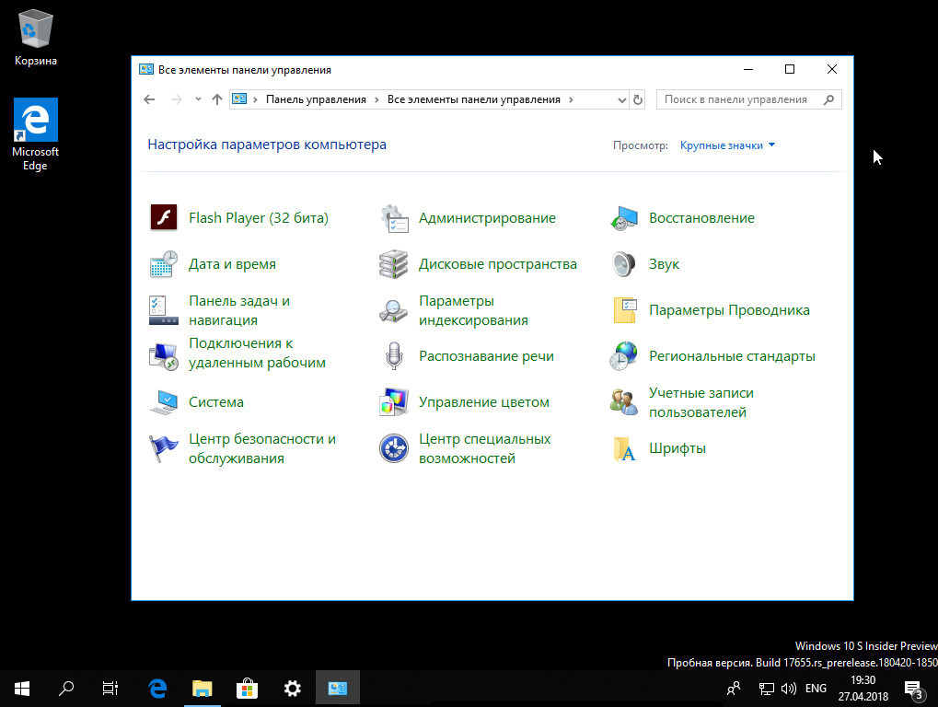Click the control panel icon in address bar
The height and width of the screenshot is (707, 938).
click(239, 99)
